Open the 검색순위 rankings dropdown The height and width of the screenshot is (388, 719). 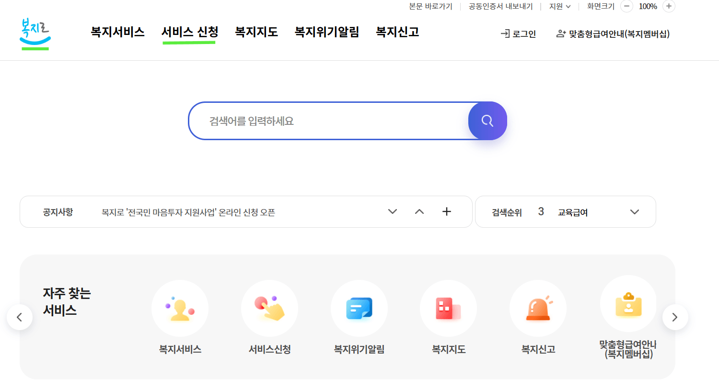[x=635, y=211]
